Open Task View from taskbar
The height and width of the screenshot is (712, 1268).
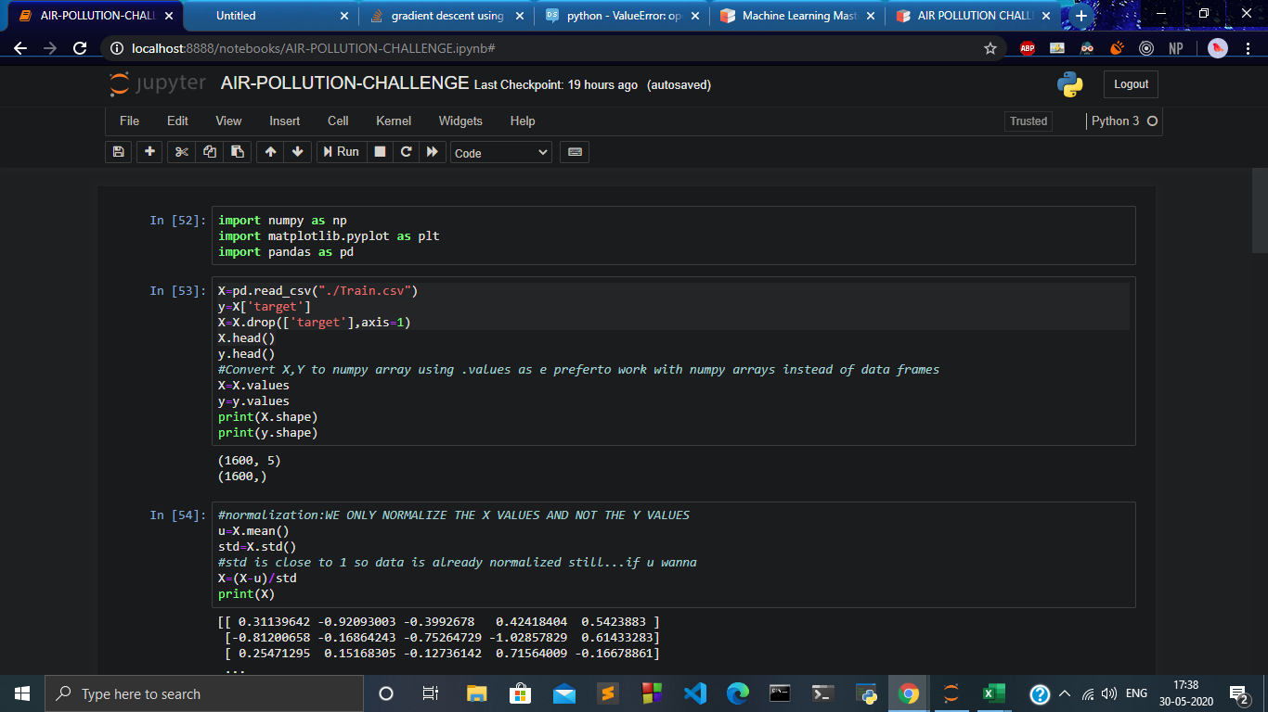[431, 693]
